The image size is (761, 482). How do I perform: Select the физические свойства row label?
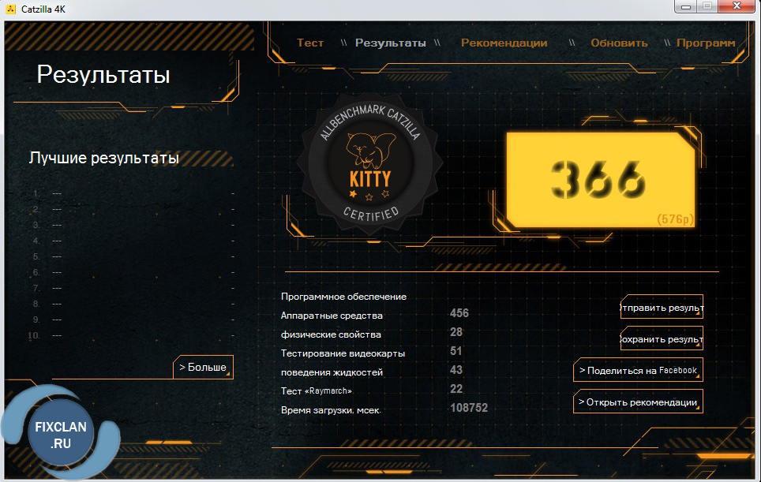pyautogui.click(x=331, y=334)
